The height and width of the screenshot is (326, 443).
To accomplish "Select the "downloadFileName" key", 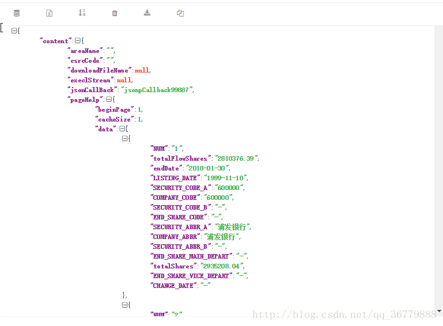I will coord(100,70).
